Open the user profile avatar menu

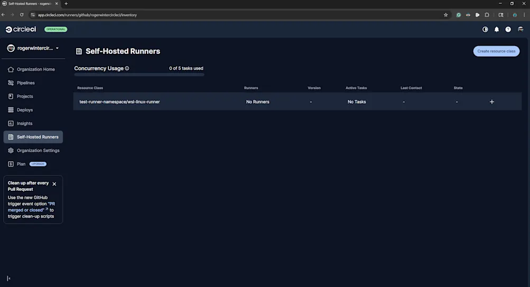pos(520,30)
